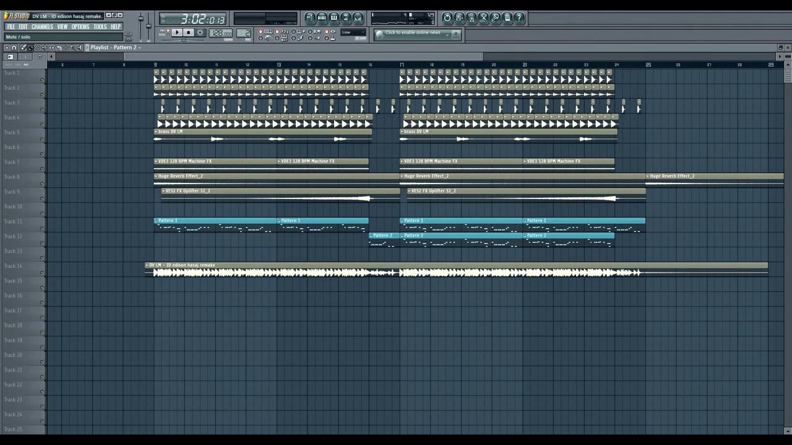Viewport: 792px width, 445px height.
Task: Open the CHANNELS menu
Action: (x=42, y=27)
